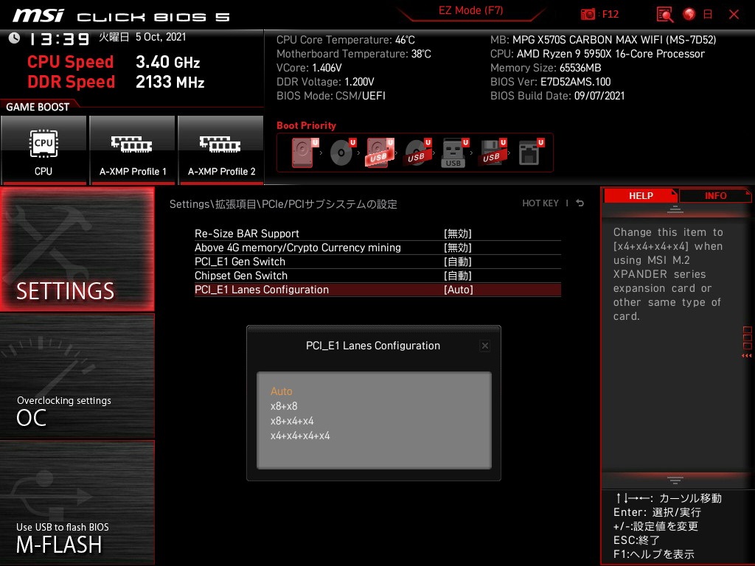Click the HOT KEY label
Viewport: 755px width, 566px height.
tap(540, 203)
